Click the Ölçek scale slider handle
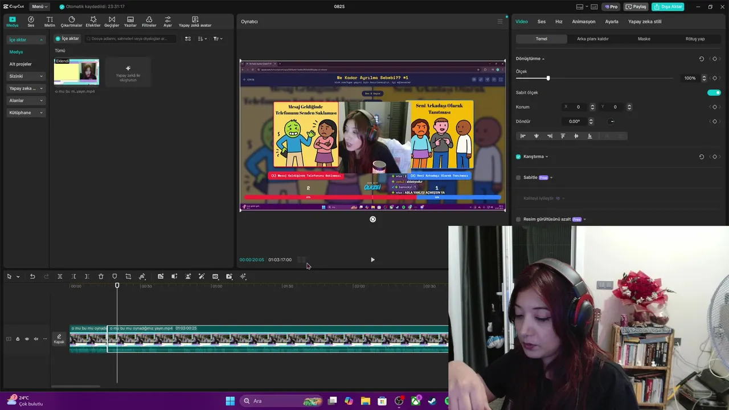The image size is (729, 410). [548, 78]
